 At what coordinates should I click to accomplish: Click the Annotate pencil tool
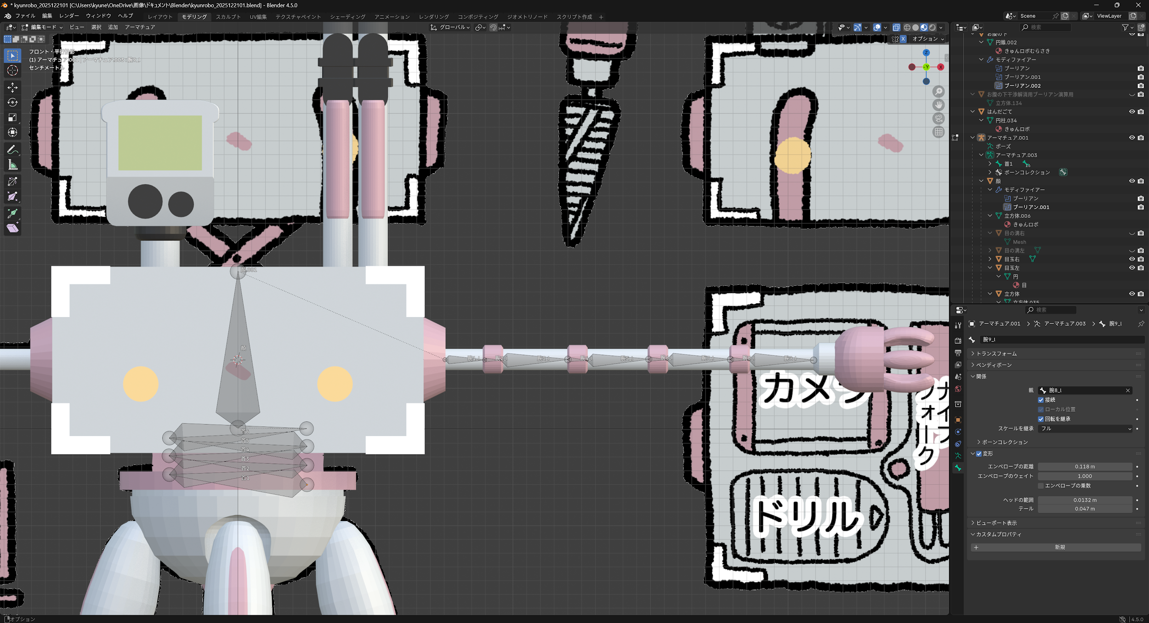(x=12, y=150)
